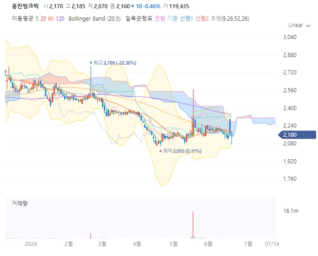Click the 16.1m volume axis label

[x=291, y=211]
